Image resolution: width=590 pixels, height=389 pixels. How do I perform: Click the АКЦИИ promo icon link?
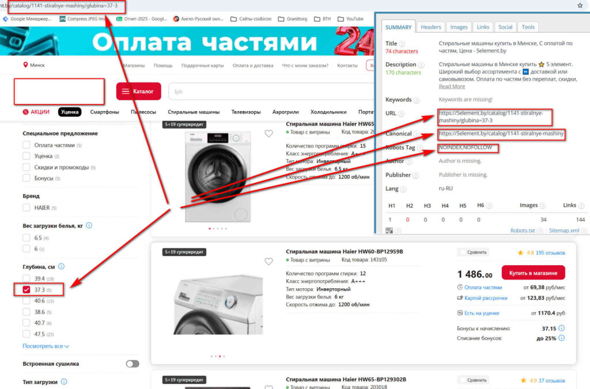[36, 112]
